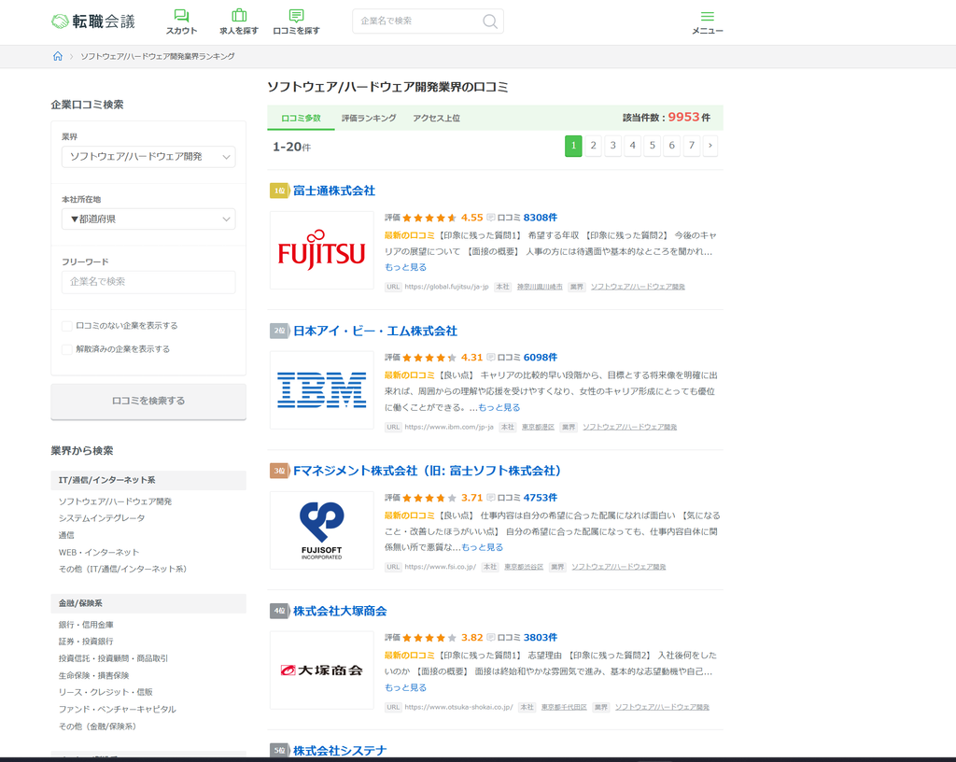Click the 4位 rank badge
The height and width of the screenshot is (762, 956).
click(279, 611)
